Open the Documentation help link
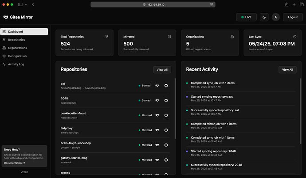Viewport: 306px width, 178px height. (x=15, y=163)
